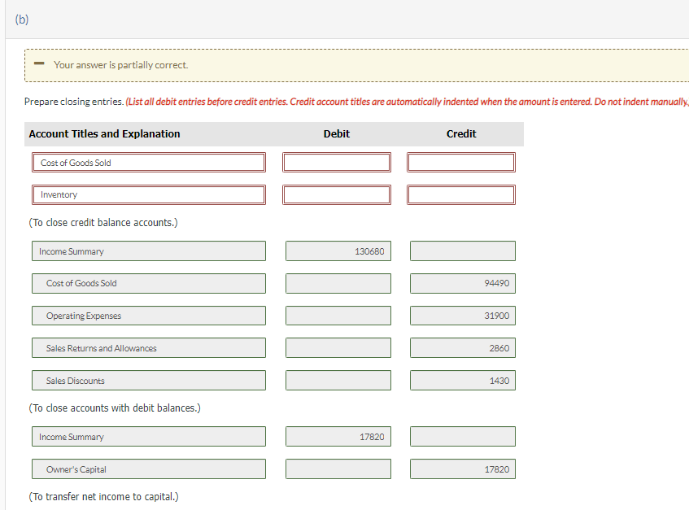Open the Sales Discounts account selector
689x510 pixels.
coord(148,380)
